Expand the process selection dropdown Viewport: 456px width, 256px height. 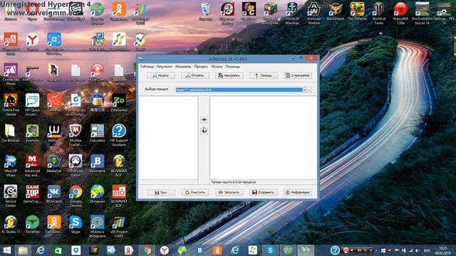tap(304, 90)
